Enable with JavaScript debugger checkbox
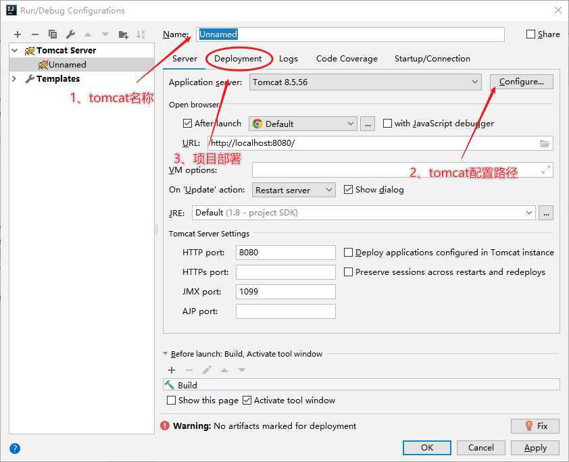This screenshot has height=462, width=569. [x=388, y=124]
